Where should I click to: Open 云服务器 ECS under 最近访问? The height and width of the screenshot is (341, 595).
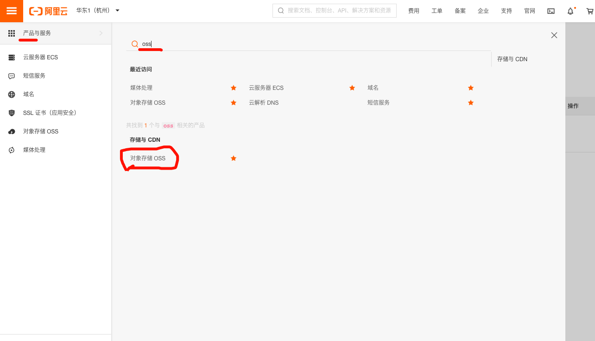[266, 88]
